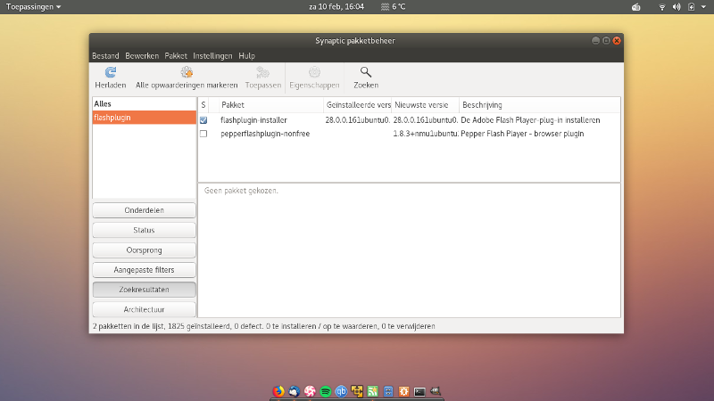Sort by the Pakket column header

click(266, 104)
